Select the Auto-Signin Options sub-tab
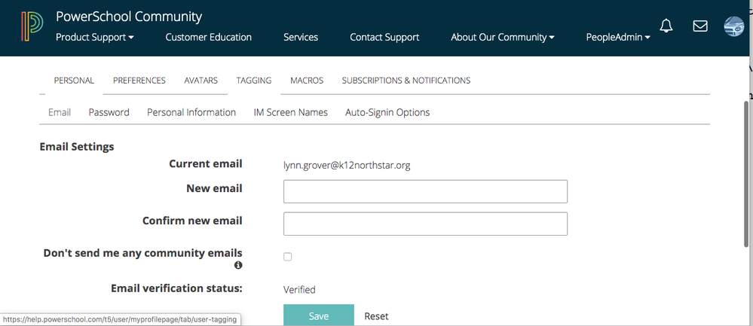Image resolution: width=753 pixels, height=326 pixels. 387,112
